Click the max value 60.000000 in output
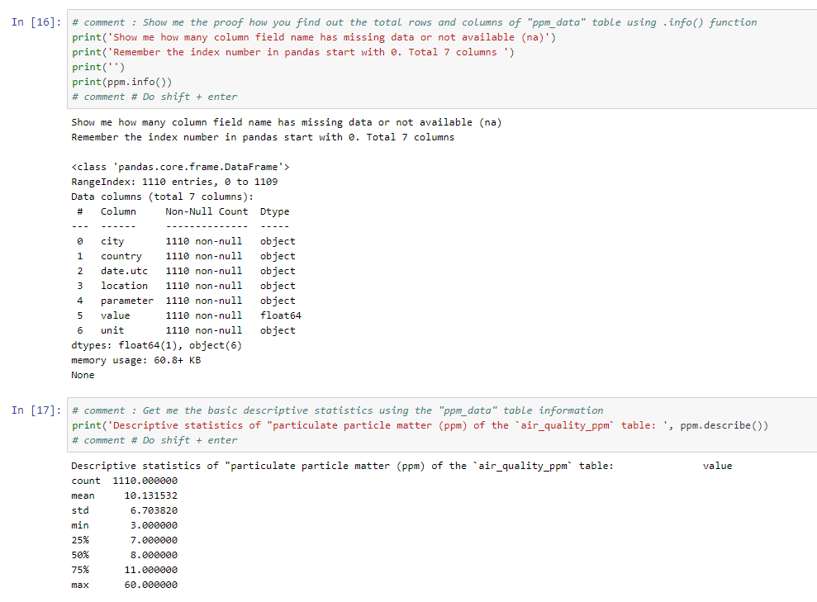Screen dimensions: 817x602 (150, 585)
